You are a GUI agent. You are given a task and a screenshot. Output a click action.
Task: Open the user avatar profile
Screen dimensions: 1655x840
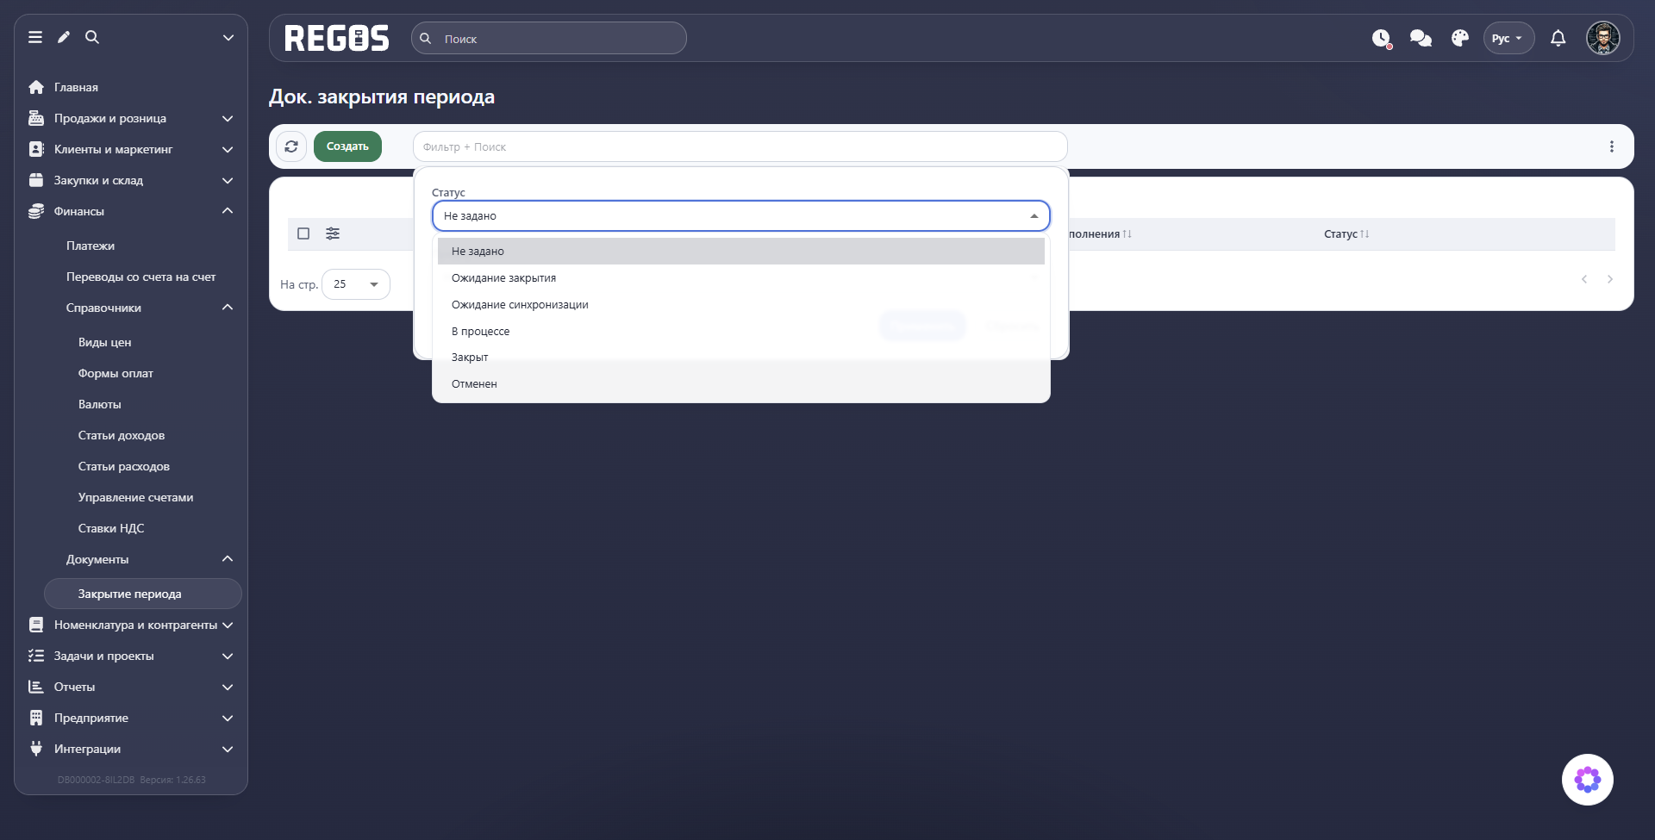(x=1603, y=38)
